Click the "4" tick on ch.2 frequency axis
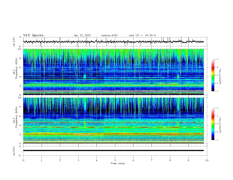233x180 pixels. point(21,125)
